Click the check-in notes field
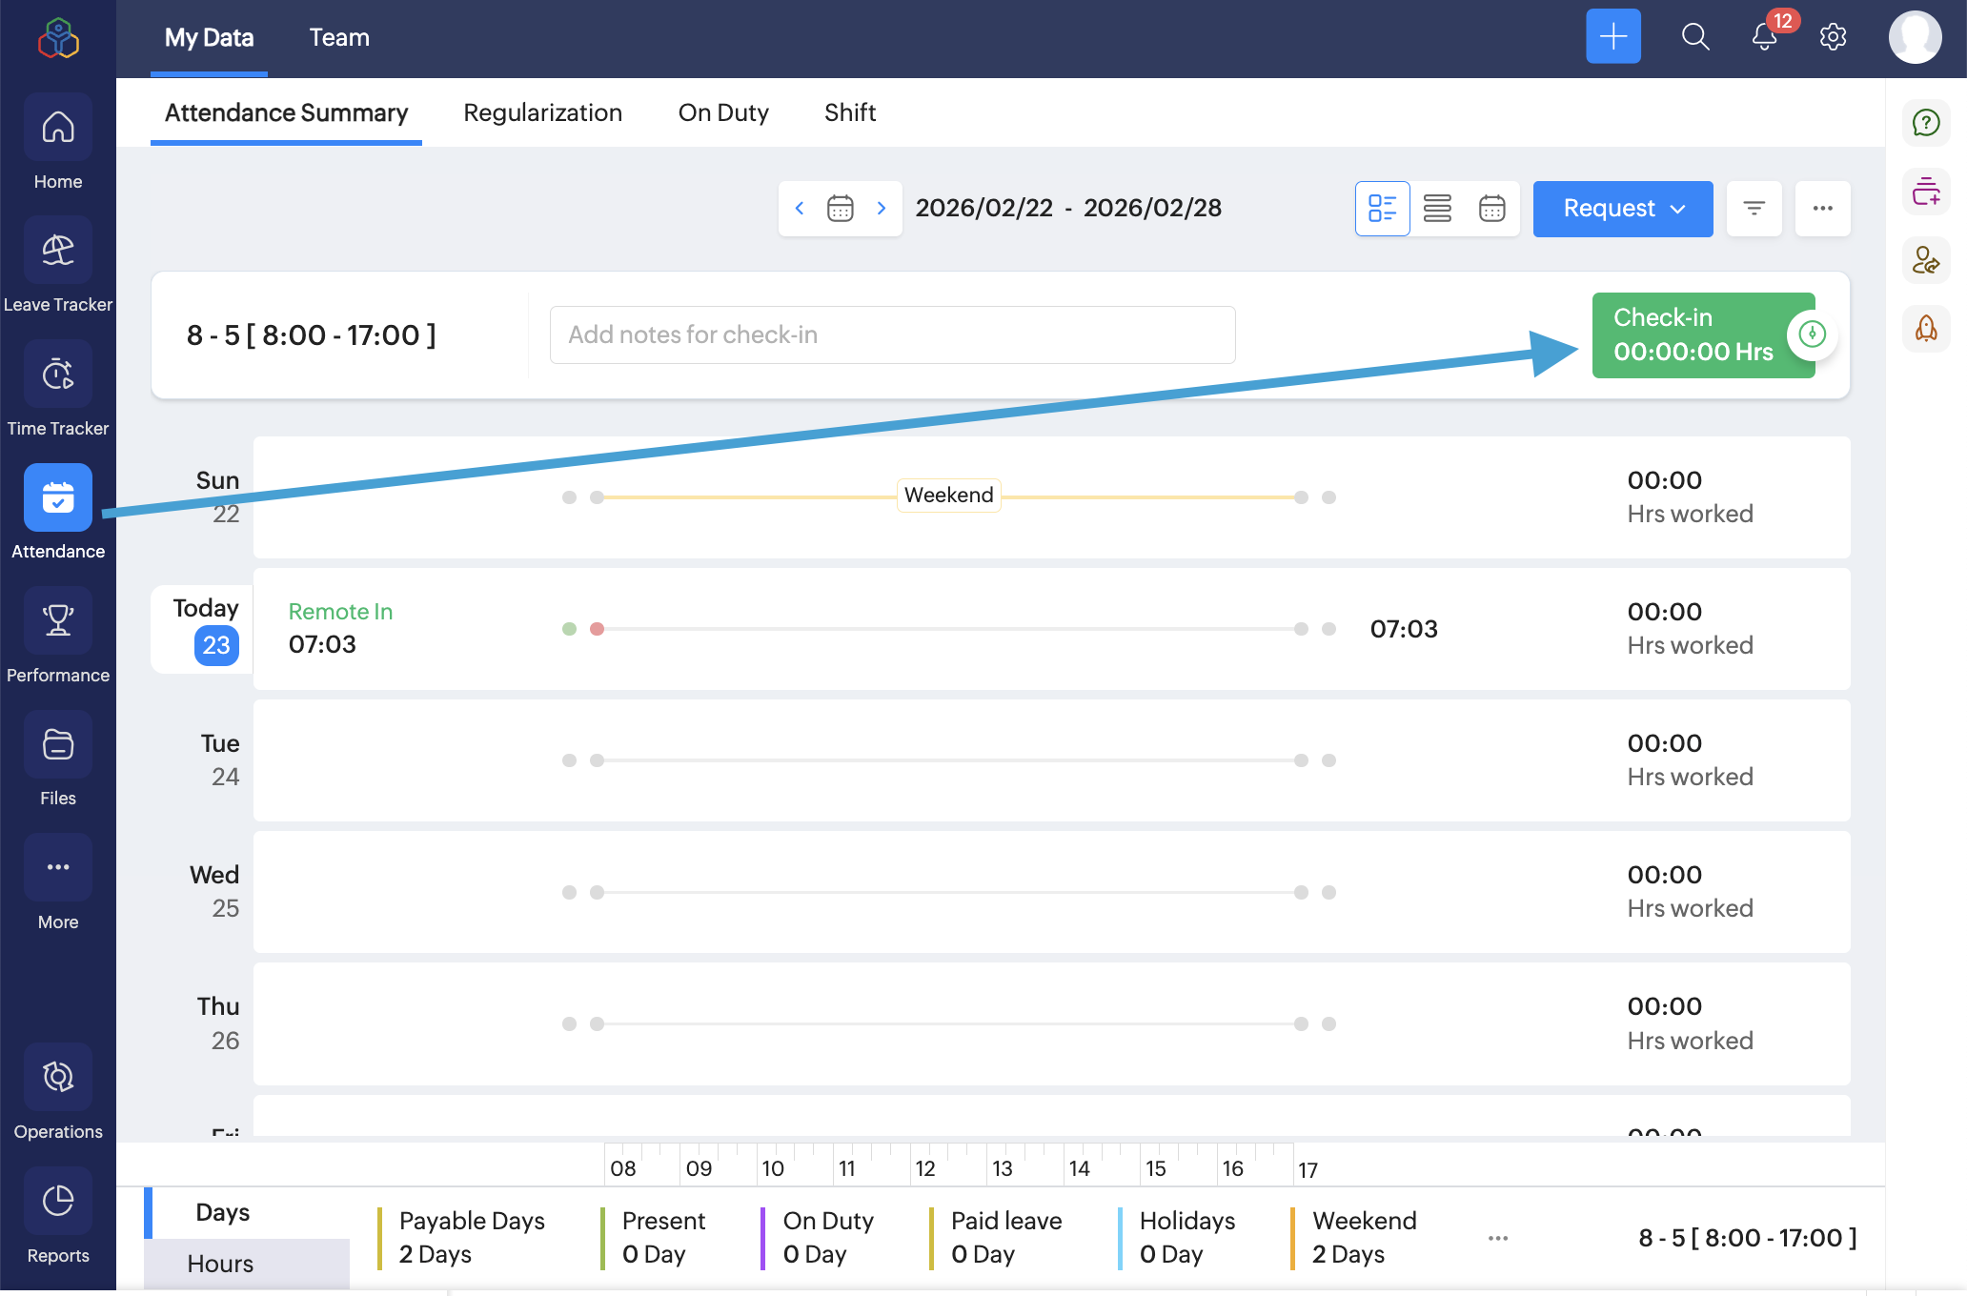1967x1296 pixels. pyautogui.click(x=892, y=334)
